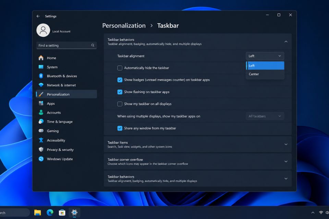Click the taskbar search box
Image resolution: width=329 pixels, height=219 pixels.
(15, 213)
